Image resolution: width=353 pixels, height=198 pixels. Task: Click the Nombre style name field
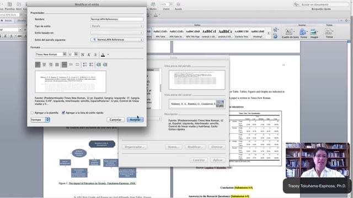tap(117, 19)
